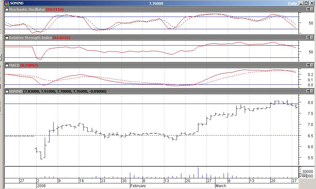This screenshot has height=189, width=316.
Task: Click the MACD pane control box
Action: (x=7, y=65)
